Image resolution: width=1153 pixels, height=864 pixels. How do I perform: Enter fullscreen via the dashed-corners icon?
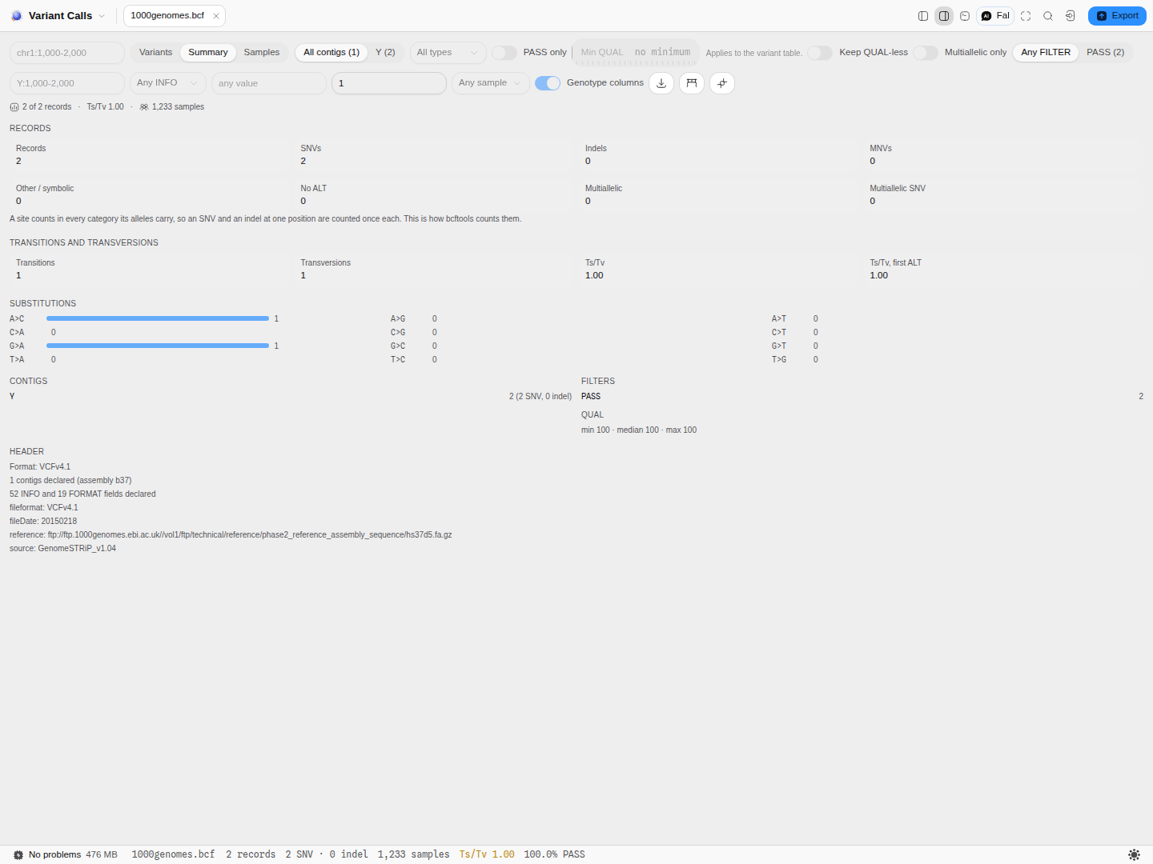point(1026,16)
